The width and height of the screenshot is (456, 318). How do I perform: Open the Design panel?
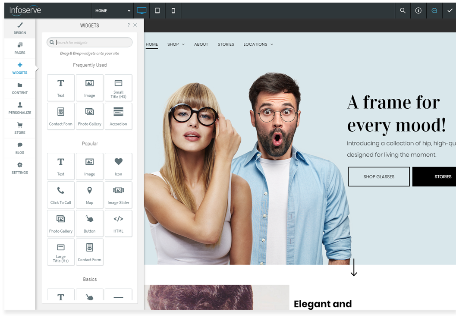20,28
